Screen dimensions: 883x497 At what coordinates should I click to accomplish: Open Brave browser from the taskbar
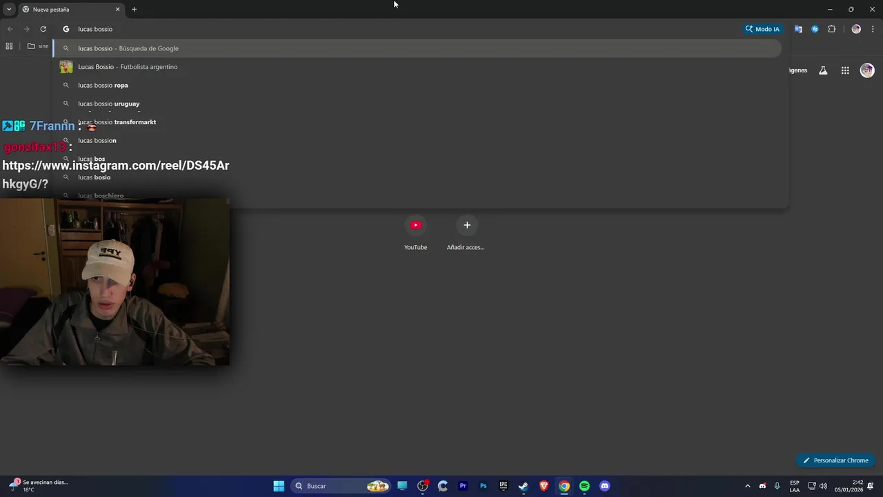pyautogui.click(x=544, y=486)
